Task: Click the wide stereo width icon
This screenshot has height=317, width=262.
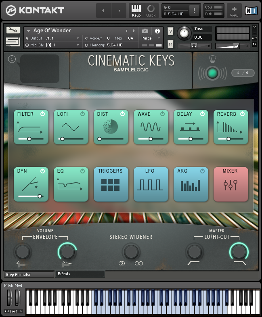Action: [x=139, y=263]
